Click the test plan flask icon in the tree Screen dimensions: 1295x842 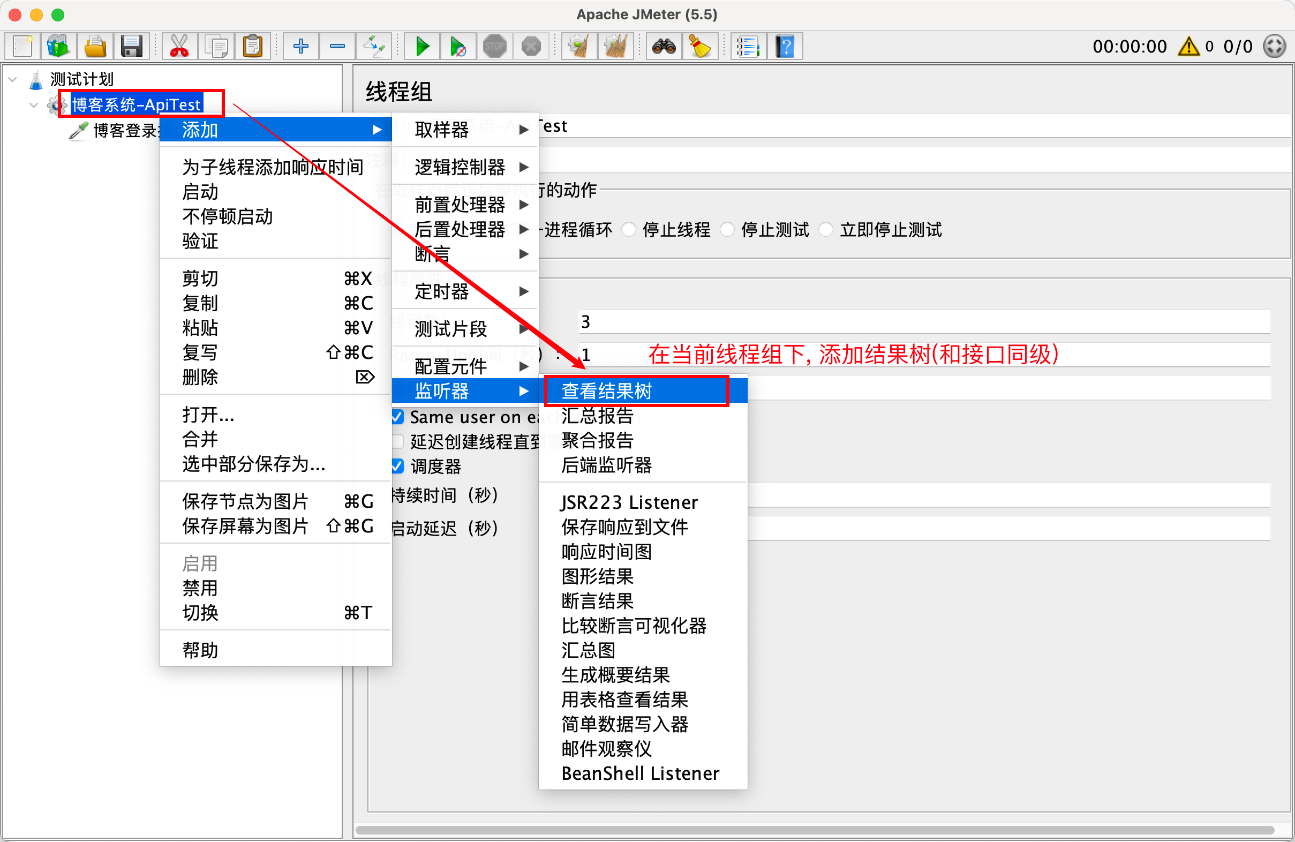(x=36, y=79)
